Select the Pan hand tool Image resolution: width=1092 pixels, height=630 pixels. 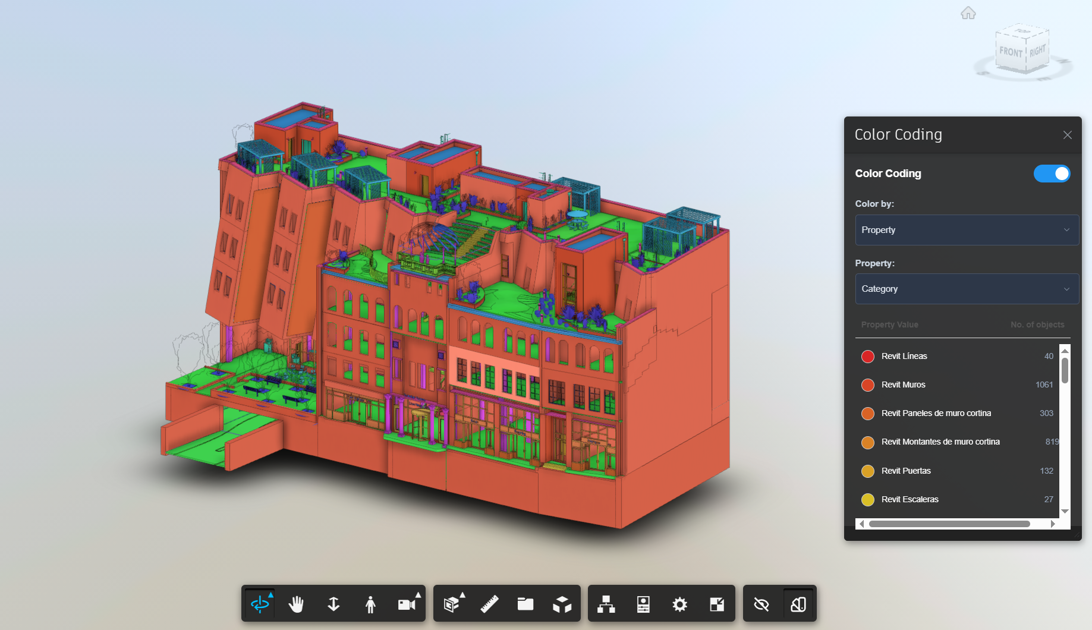pos(296,604)
